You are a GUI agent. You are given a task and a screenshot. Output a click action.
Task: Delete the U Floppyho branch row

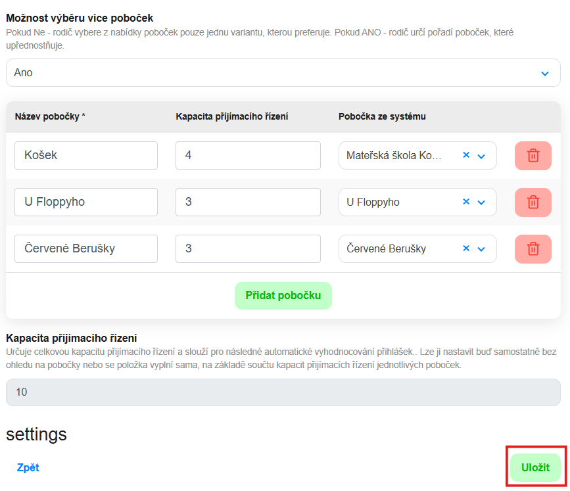(x=533, y=202)
